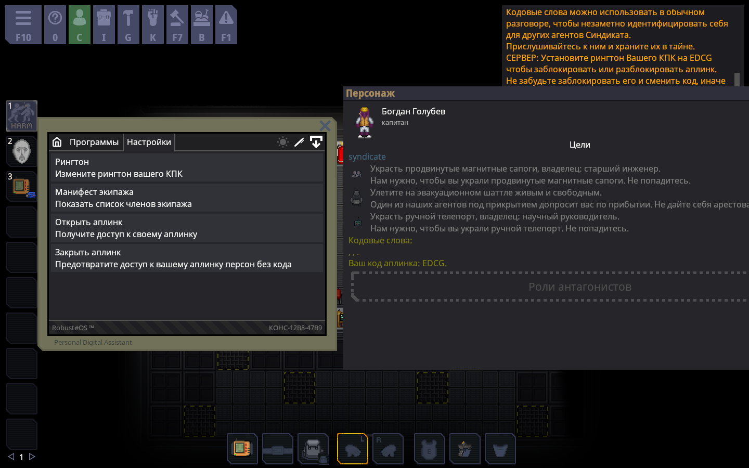Open the Рингтон program entry
The image size is (749, 468).
tap(186, 167)
